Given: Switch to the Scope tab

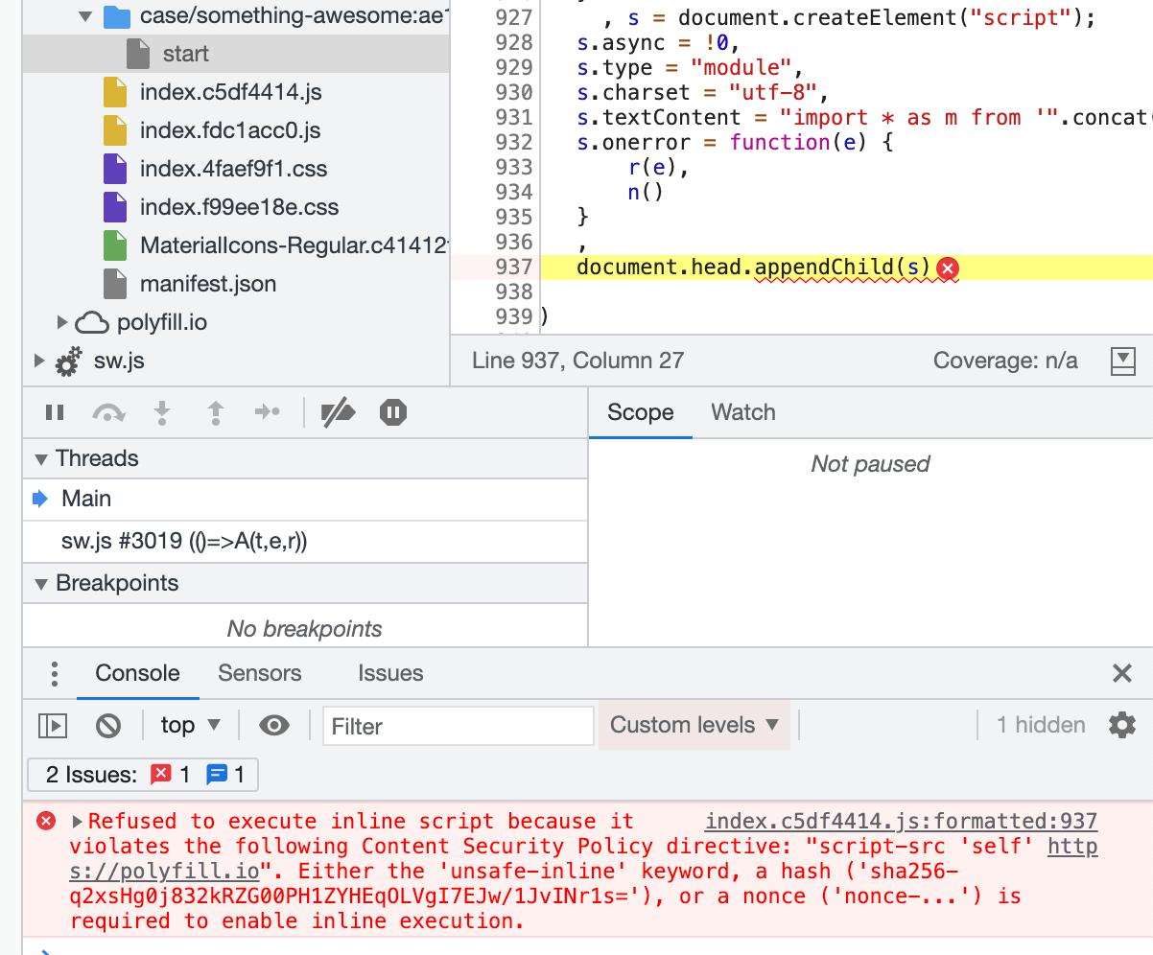Looking at the screenshot, I should [x=641, y=412].
